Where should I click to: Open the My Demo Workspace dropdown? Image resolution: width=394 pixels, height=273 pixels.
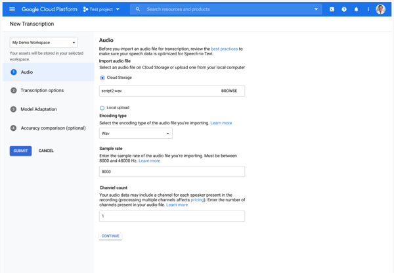tap(43, 43)
